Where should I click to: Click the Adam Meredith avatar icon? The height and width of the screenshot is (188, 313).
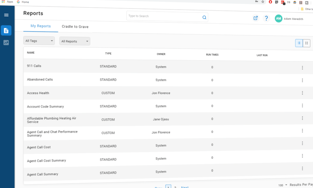click(x=278, y=18)
